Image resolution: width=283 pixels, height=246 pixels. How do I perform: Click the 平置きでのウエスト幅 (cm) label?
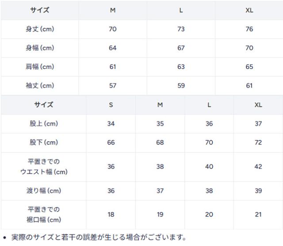point(44,167)
